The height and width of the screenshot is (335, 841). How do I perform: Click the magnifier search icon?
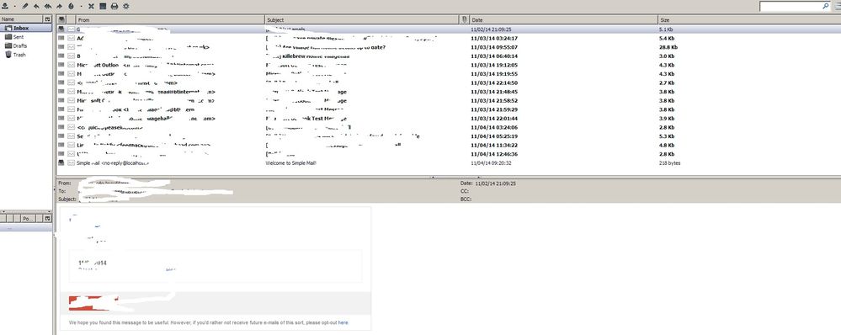point(826,6)
